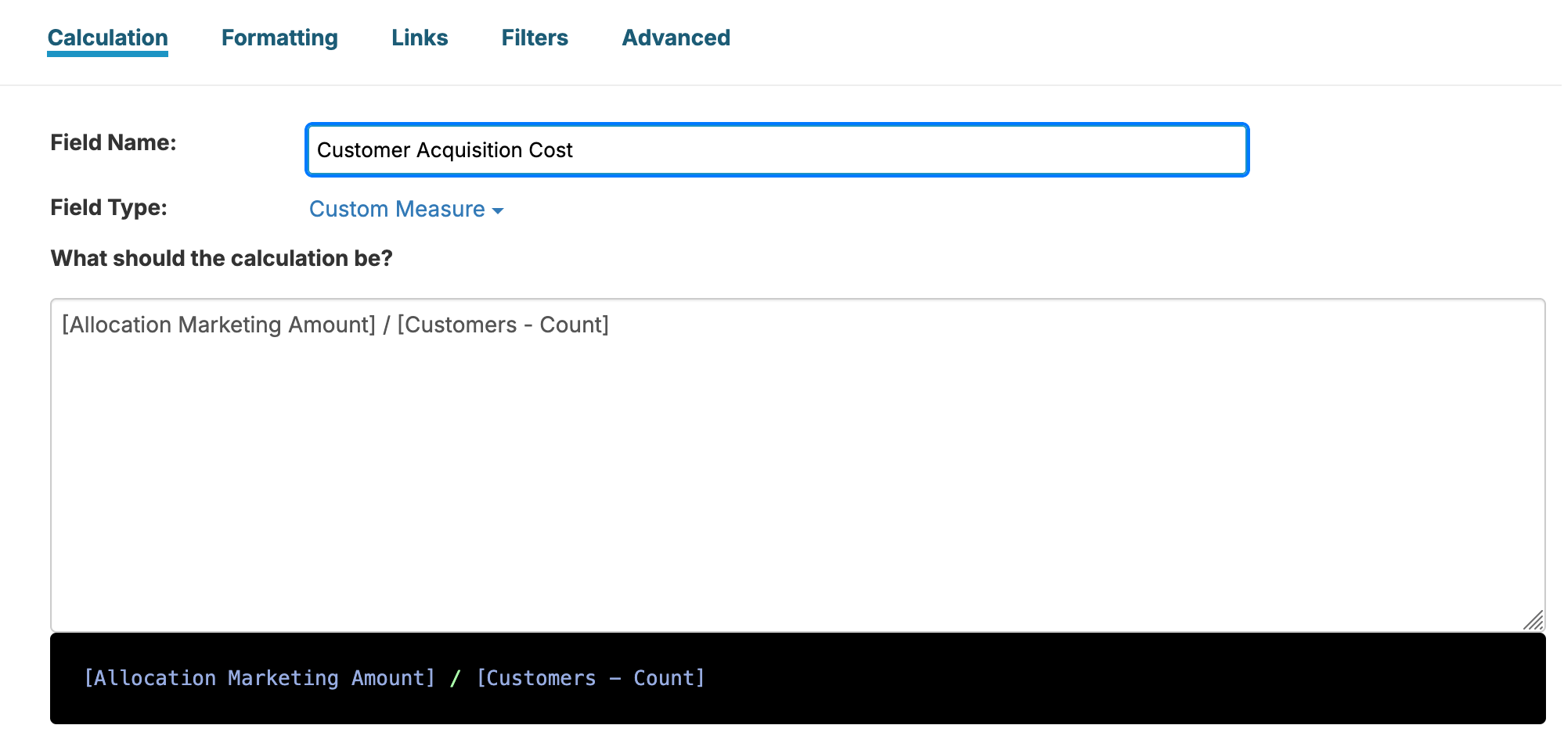Click the Field Name label

click(114, 142)
